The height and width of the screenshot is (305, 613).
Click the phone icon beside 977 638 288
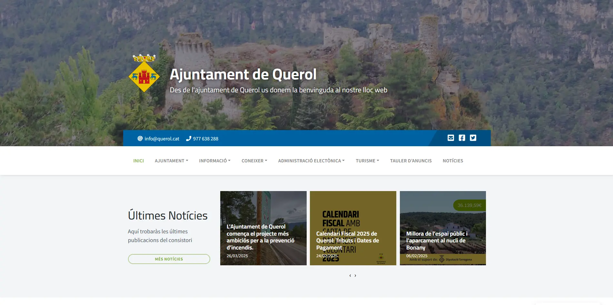pyautogui.click(x=189, y=138)
